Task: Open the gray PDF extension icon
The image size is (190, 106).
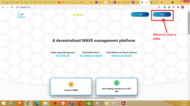Action: coord(169,7)
